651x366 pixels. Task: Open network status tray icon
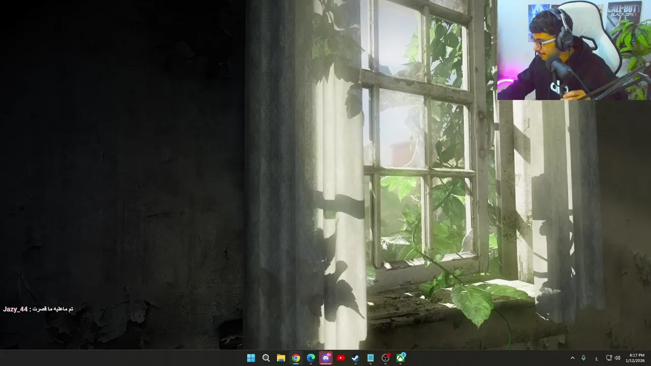[x=609, y=358]
